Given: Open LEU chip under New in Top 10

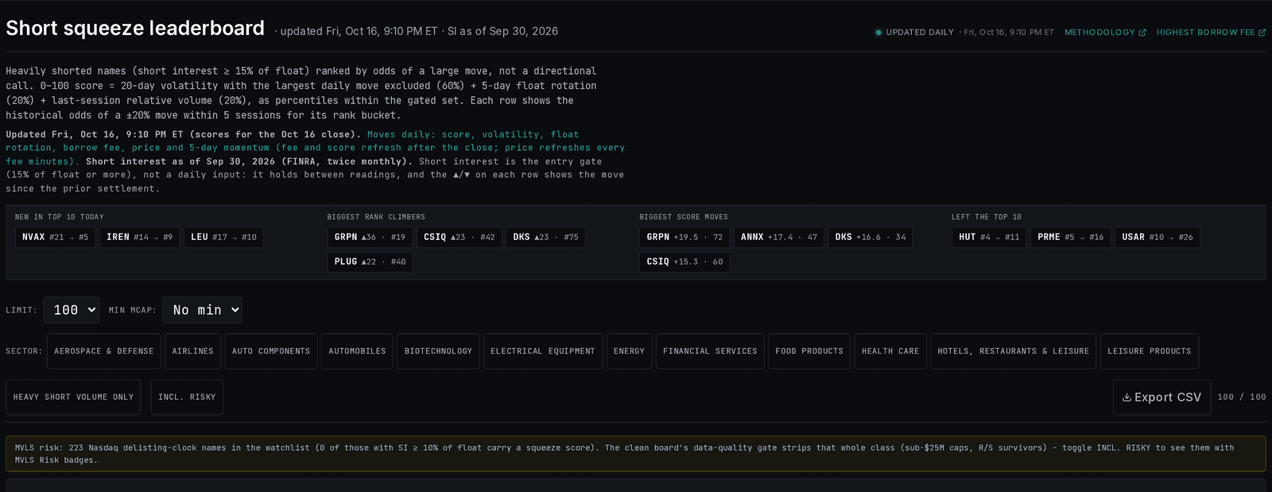Looking at the screenshot, I should (x=223, y=238).
